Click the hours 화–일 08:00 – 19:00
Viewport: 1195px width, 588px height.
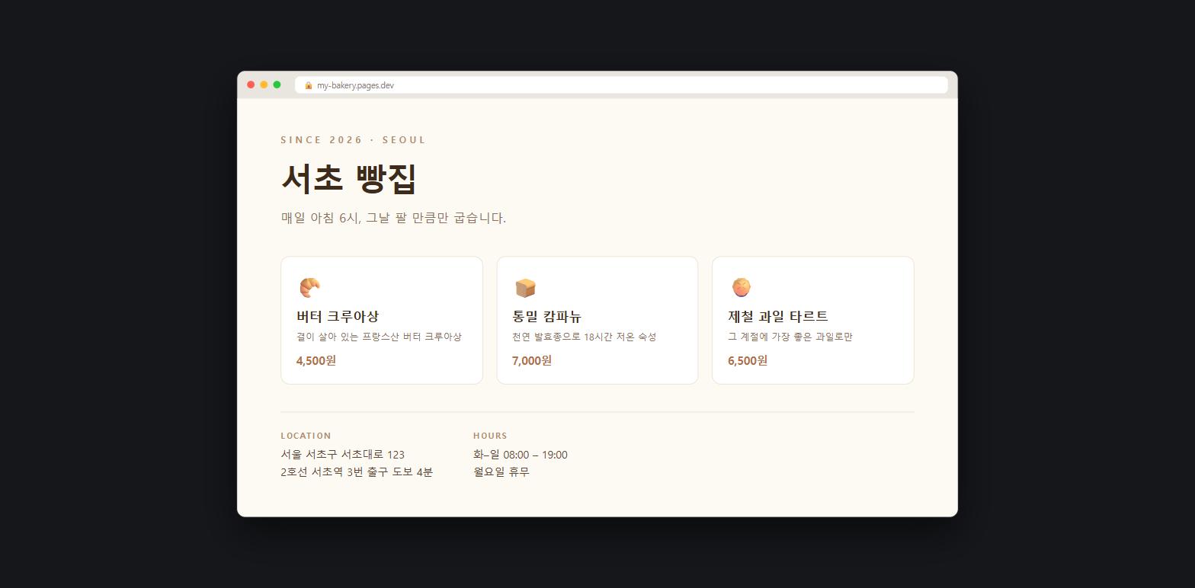521,455
